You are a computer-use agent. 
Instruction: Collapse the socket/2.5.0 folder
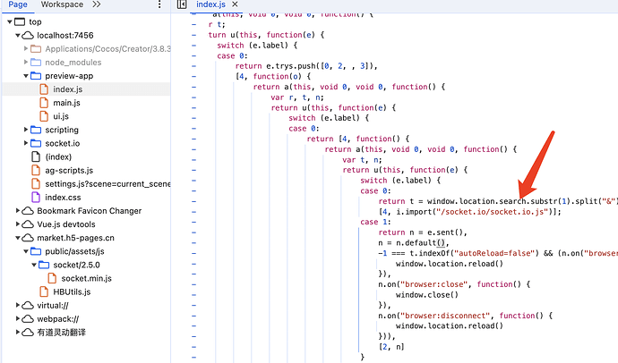[34, 265]
